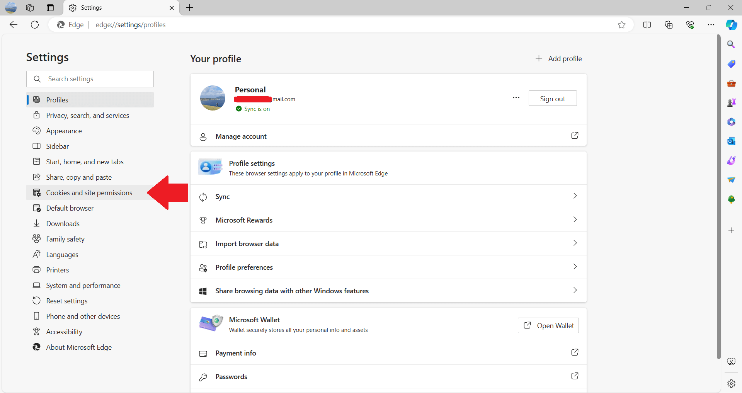742x393 pixels.
Task: Expand Microsoft Rewards row
Action: (388, 220)
